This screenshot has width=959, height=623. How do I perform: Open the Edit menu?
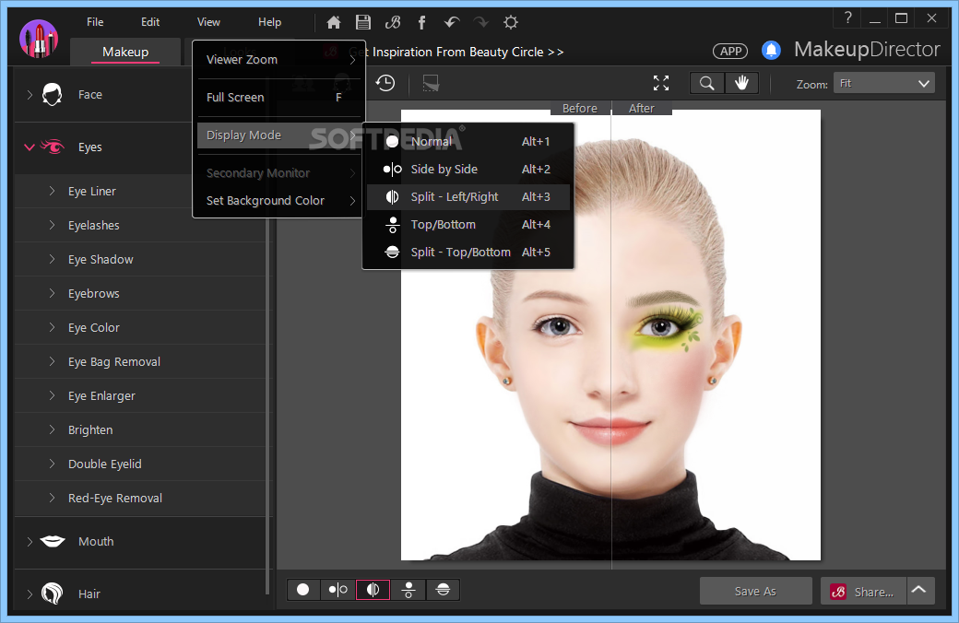pos(150,22)
